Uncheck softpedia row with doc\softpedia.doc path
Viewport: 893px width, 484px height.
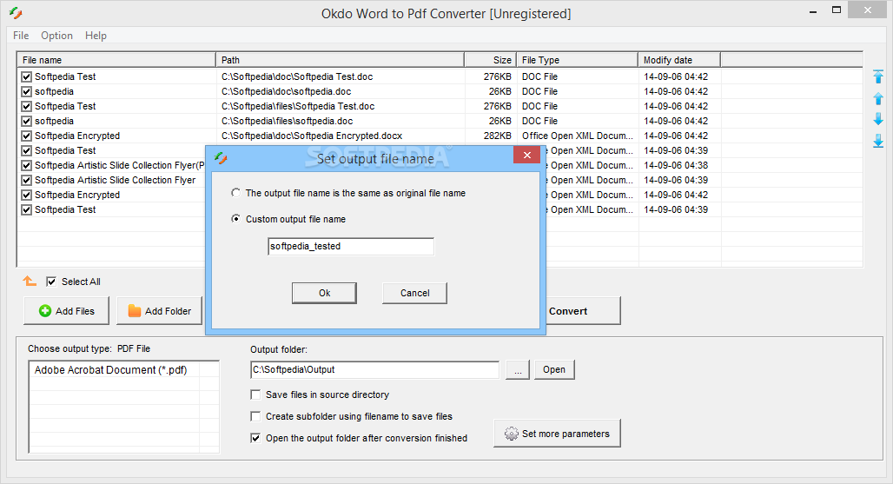(x=26, y=91)
